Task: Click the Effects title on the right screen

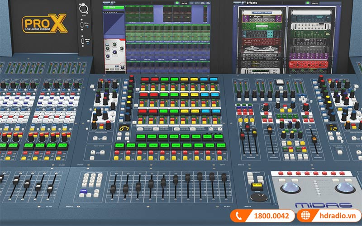Action: point(252,3)
